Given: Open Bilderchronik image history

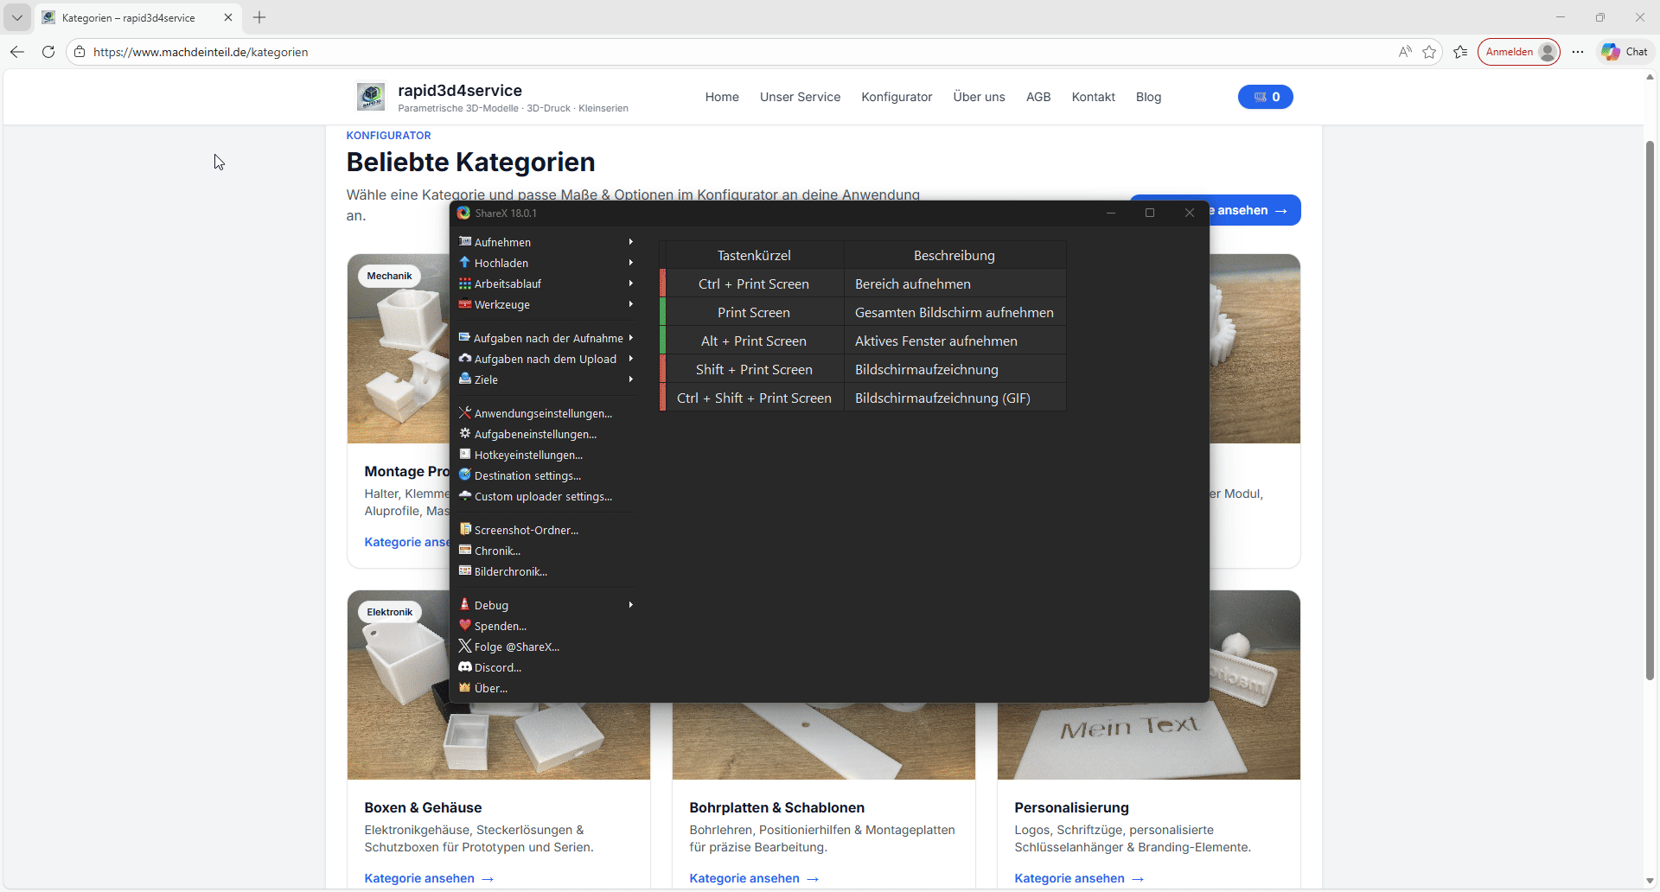Looking at the screenshot, I should point(510,571).
